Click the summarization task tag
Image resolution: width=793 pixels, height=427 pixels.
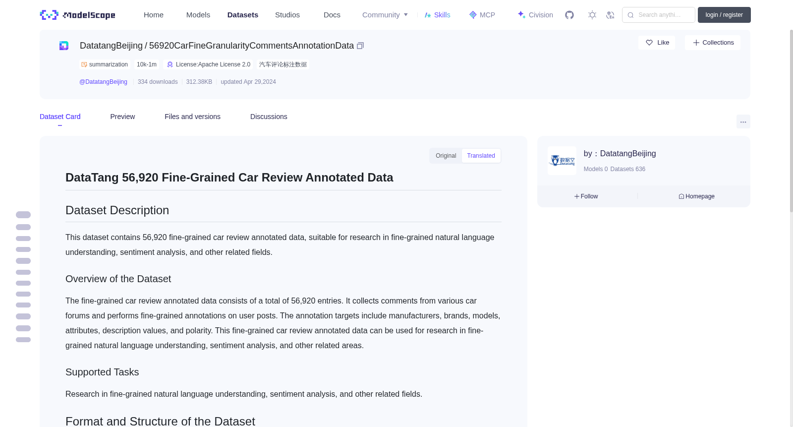click(105, 64)
